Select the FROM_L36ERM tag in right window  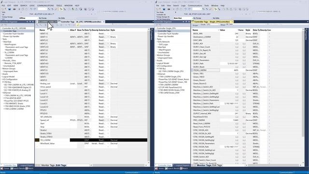pos(200,70)
